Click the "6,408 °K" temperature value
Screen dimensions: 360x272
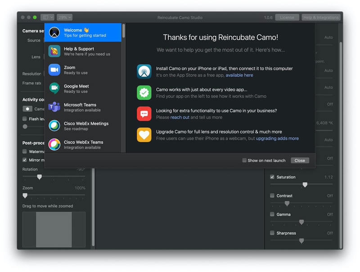324,123
